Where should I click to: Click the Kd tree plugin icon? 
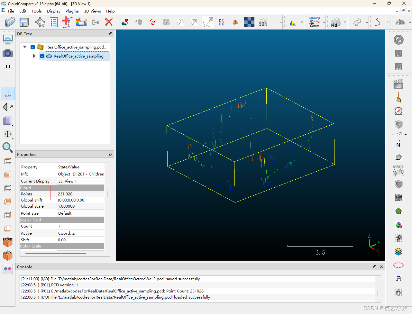[335, 22]
